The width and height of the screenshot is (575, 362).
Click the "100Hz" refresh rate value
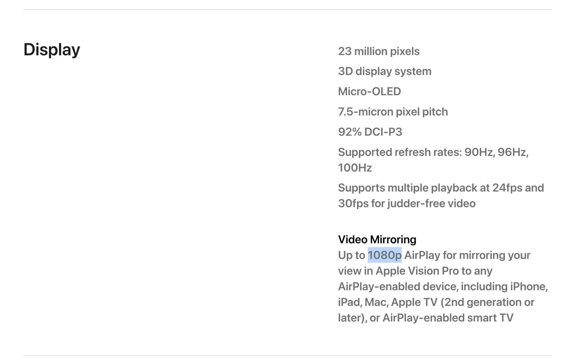355,168
